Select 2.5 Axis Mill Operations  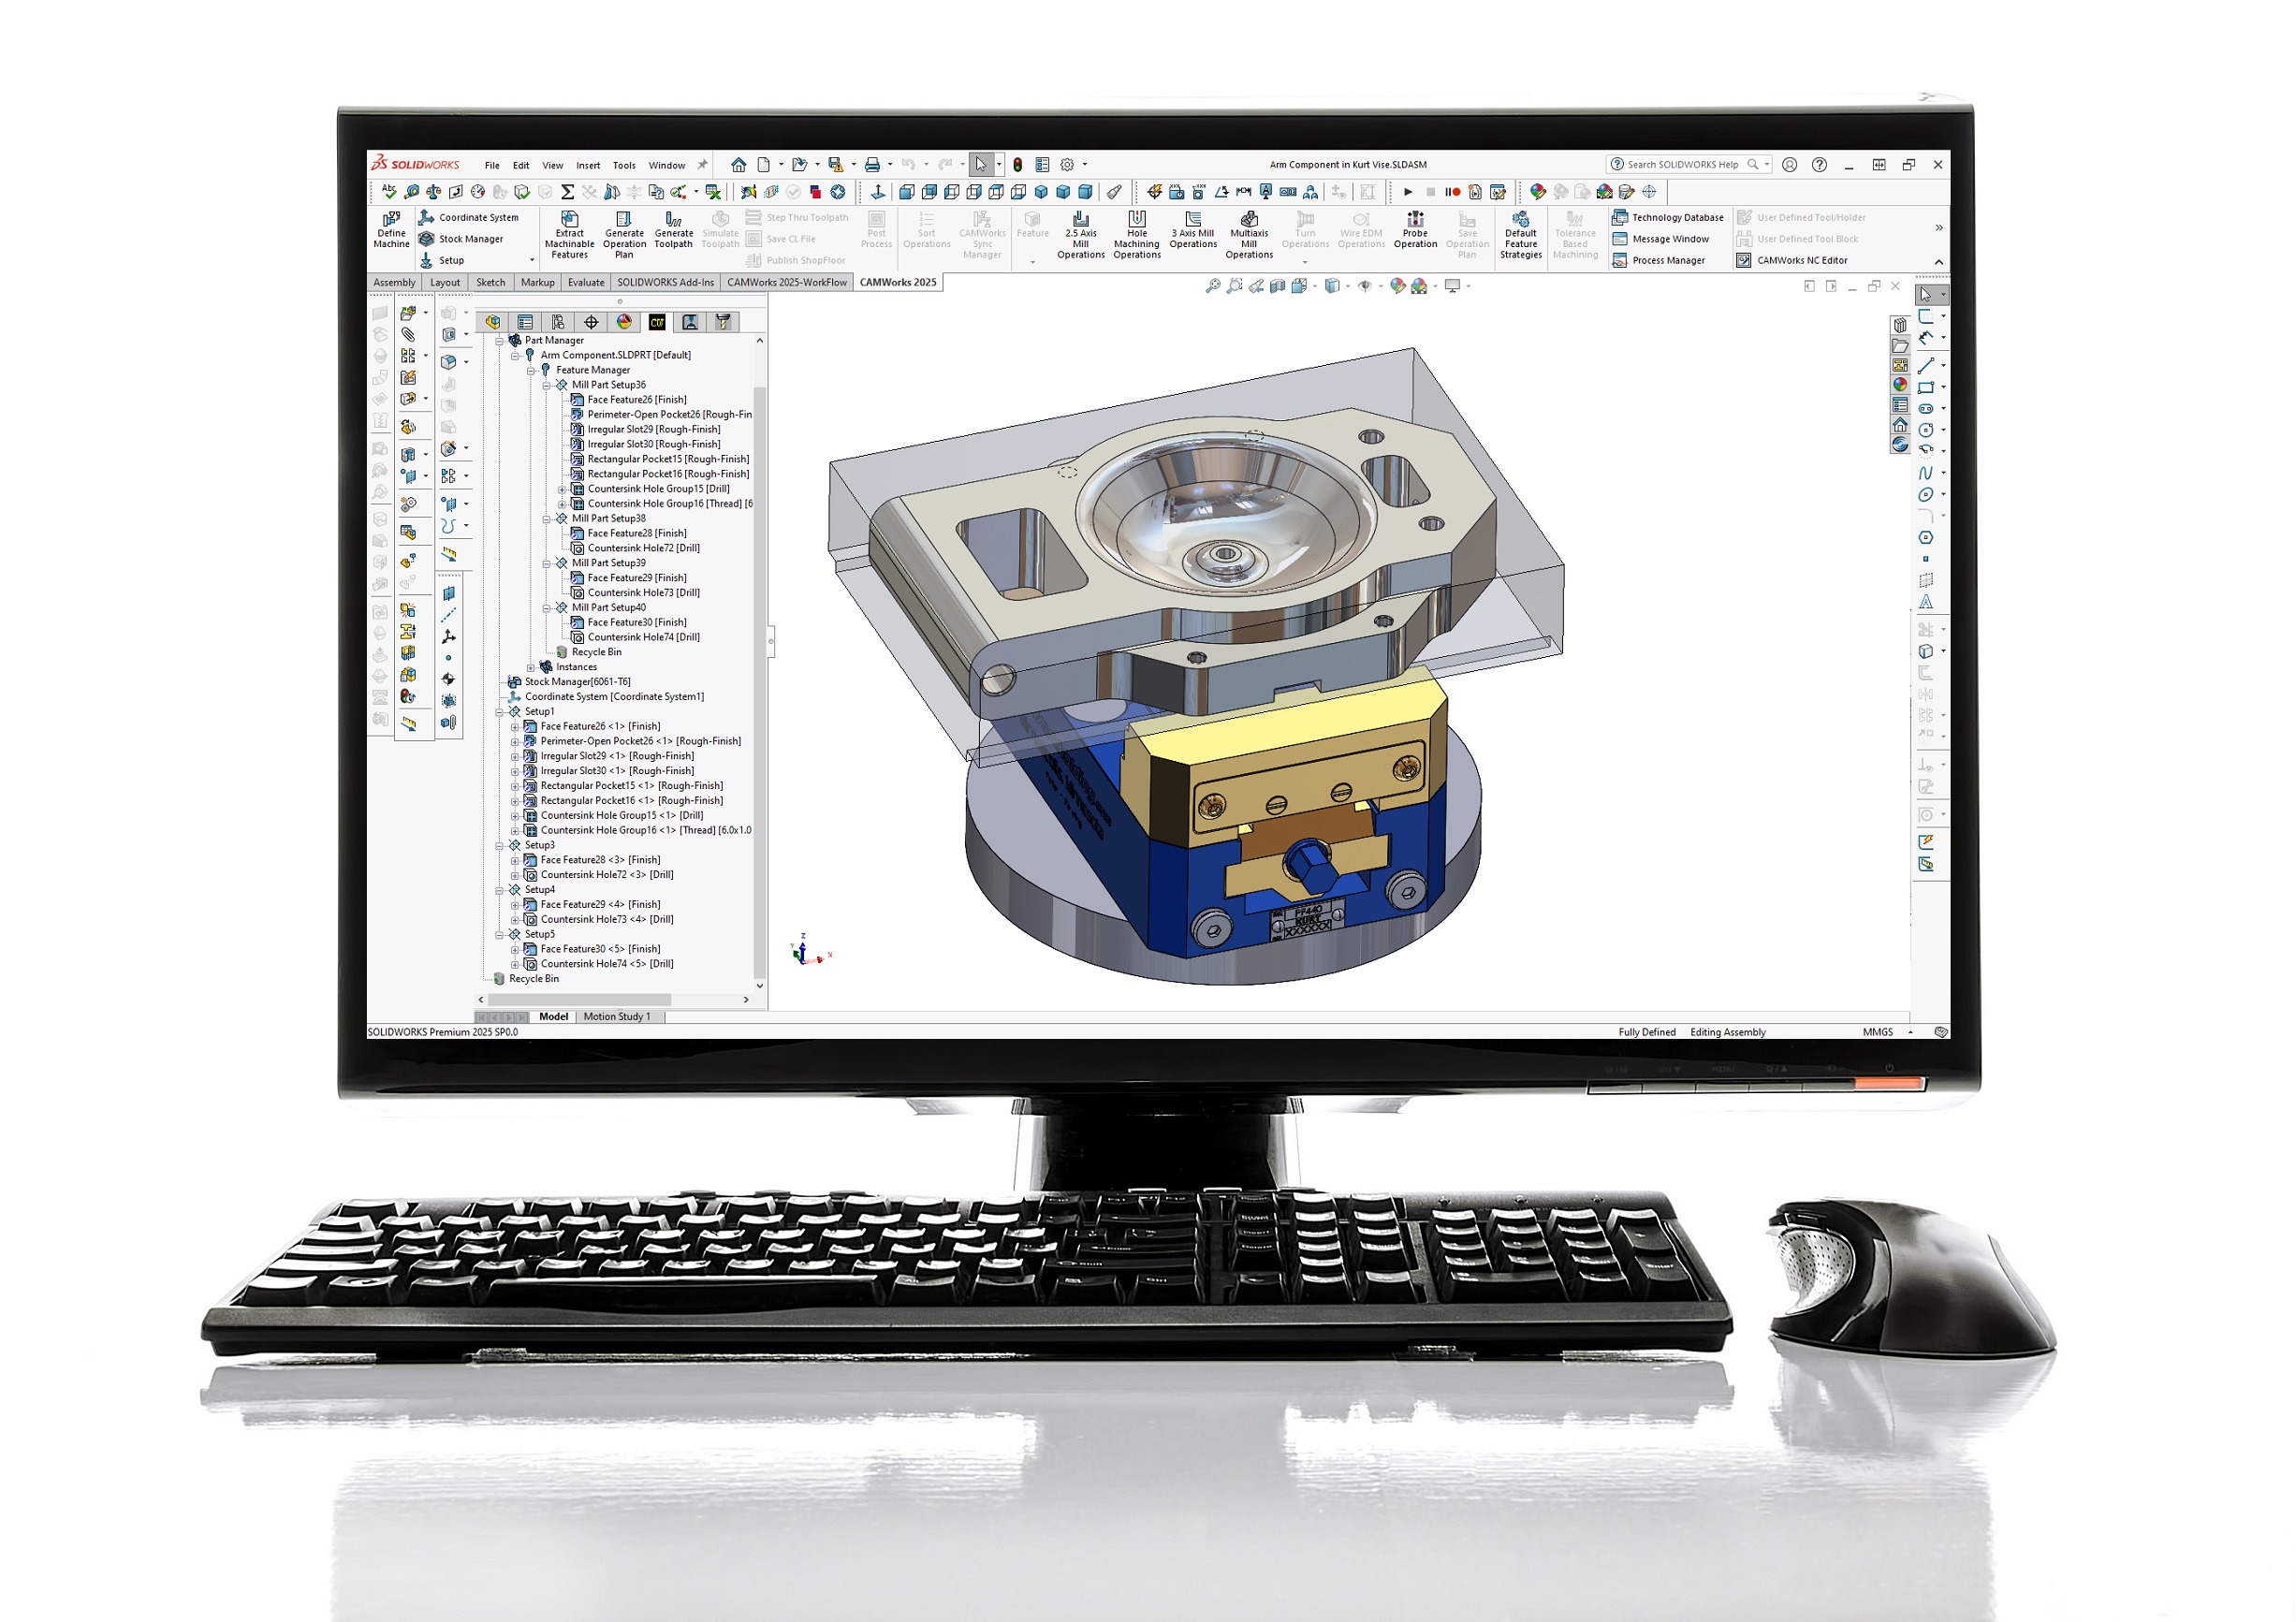click(1080, 232)
